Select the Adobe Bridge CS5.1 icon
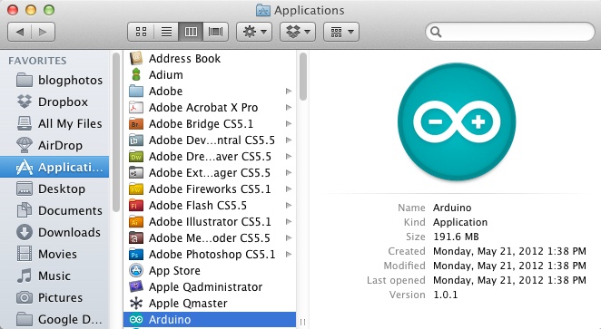The height and width of the screenshot is (329, 601). 136,124
